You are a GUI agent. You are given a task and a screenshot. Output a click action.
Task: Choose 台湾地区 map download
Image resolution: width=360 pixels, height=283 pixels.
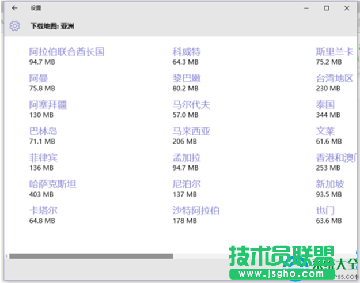pyautogui.click(x=335, y=78)
